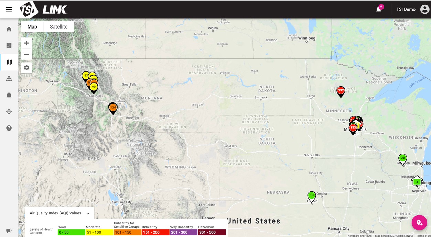Select the red 192 AQI marker
This screenshot has width=431, height=237.
pyautogui.click(x=341, y=91)
